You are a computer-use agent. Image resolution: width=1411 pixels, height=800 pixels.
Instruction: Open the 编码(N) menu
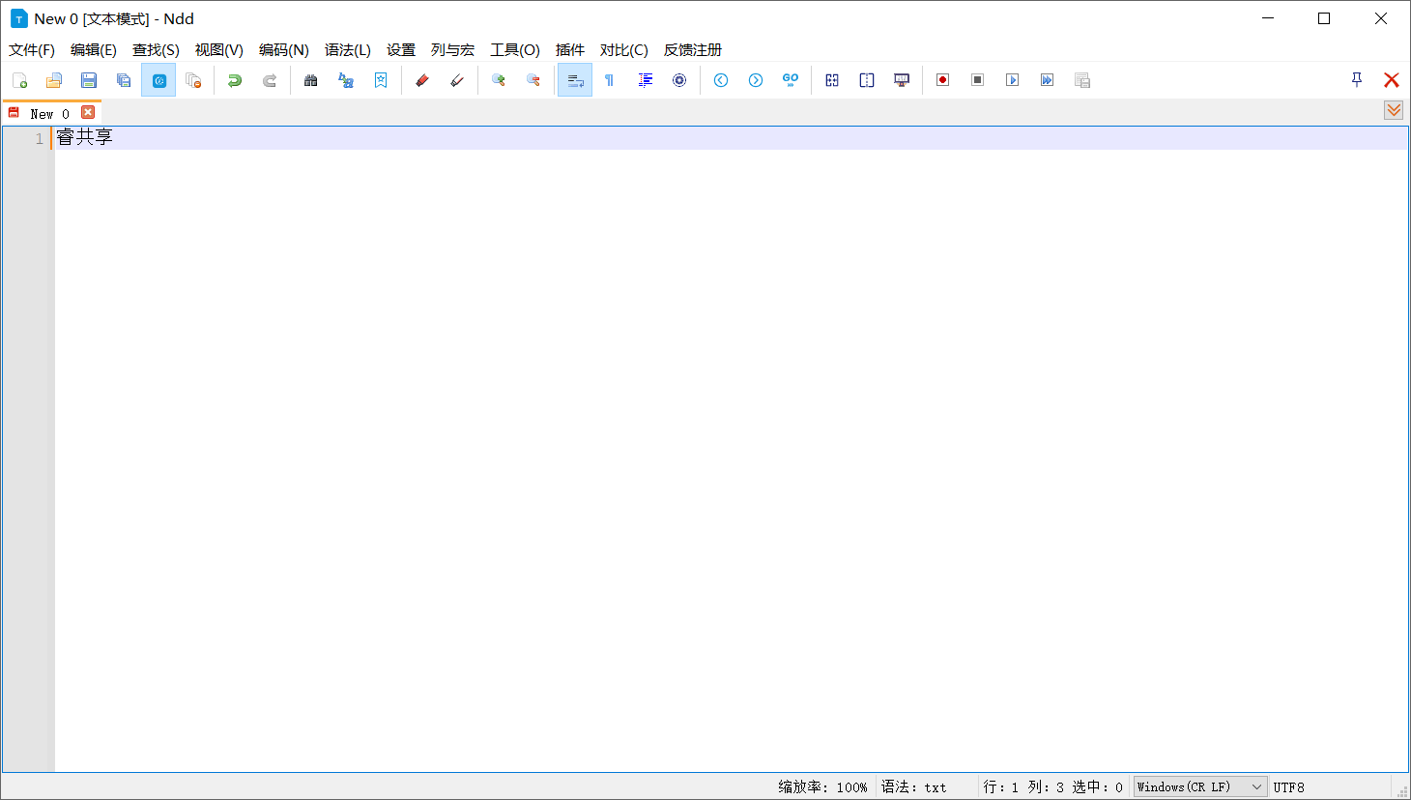(285, 49)
